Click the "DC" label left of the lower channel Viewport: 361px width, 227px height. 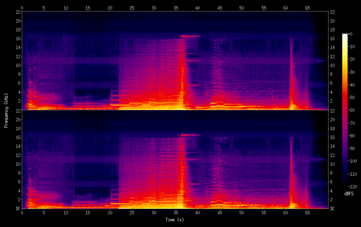(18, 209)
